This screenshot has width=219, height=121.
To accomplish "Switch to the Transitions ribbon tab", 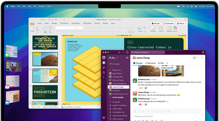I will pyautogui.click(x=64, y=23).
